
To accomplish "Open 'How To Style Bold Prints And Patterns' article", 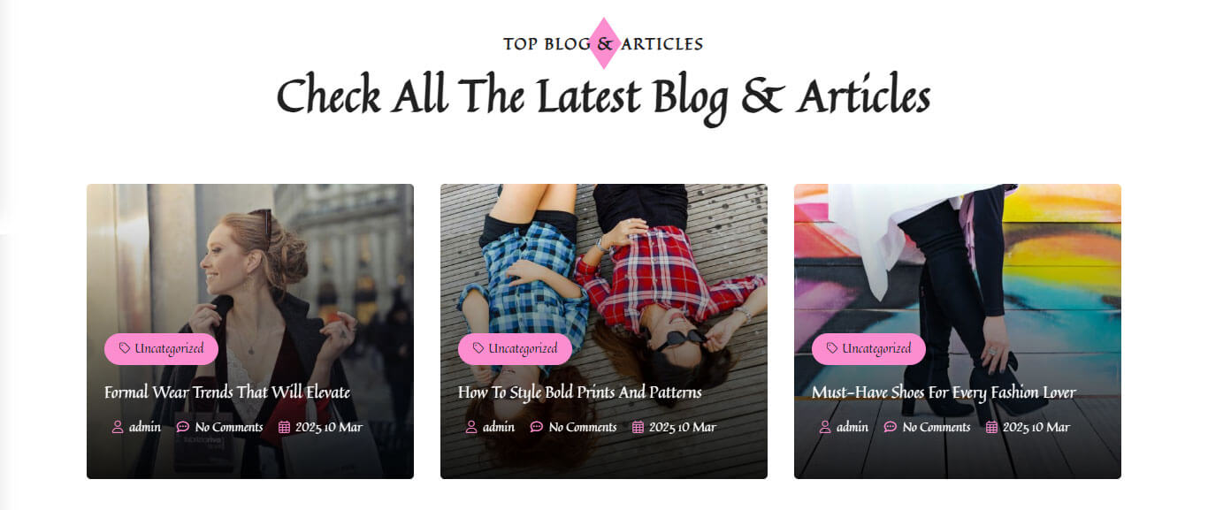I will (x=580, y=392).
